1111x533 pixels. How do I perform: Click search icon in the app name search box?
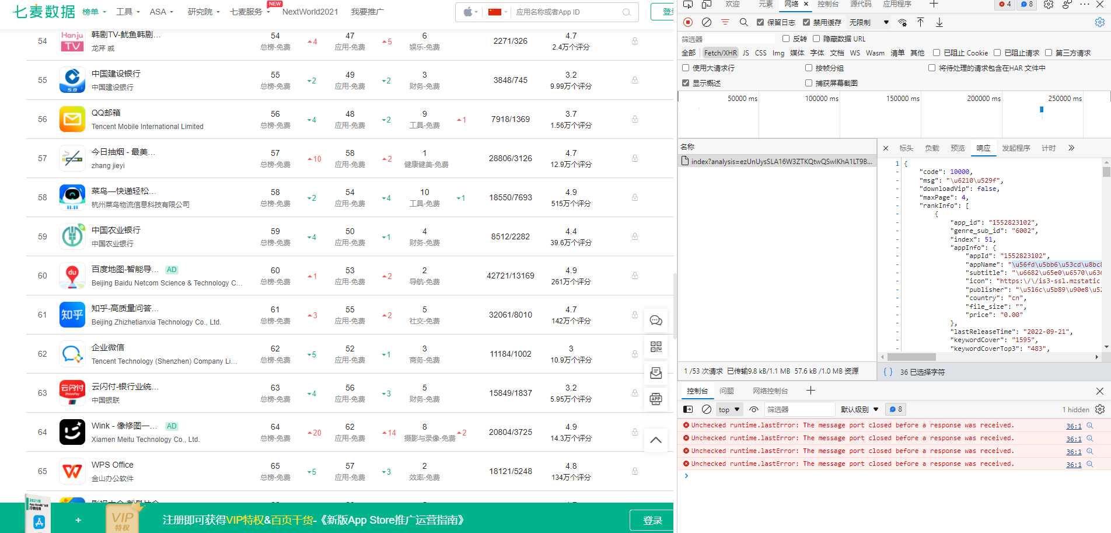click(x=627, y=12)
